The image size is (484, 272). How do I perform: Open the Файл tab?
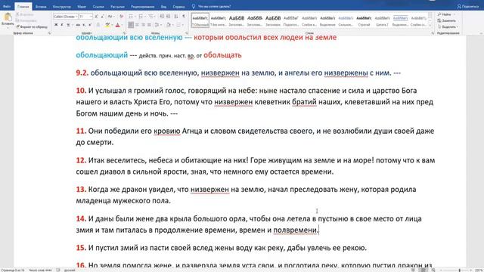tap(7, 6)
